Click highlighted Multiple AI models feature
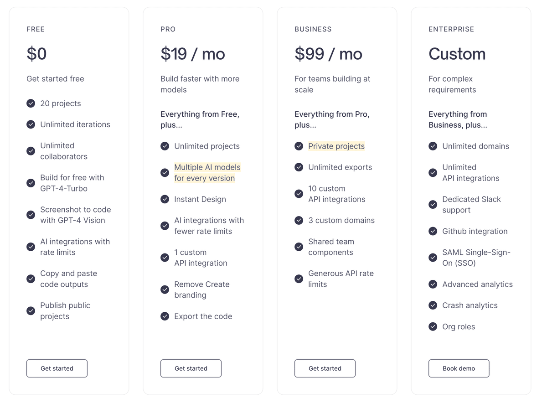 pos(207,173)
